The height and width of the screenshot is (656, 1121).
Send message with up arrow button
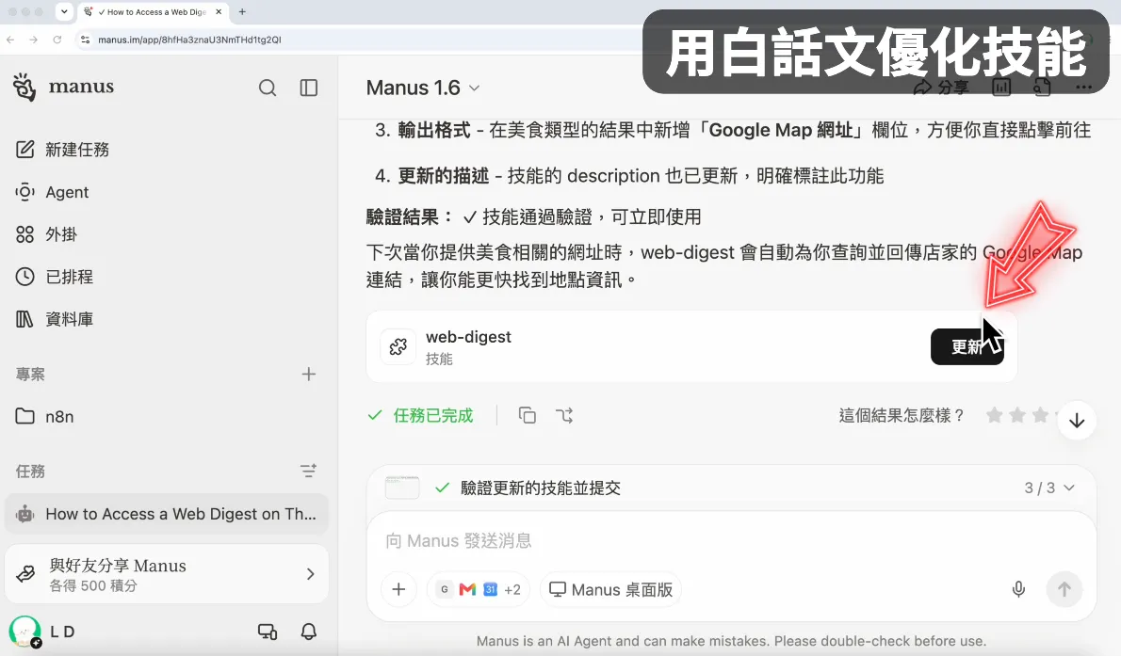pos(1064,589)
